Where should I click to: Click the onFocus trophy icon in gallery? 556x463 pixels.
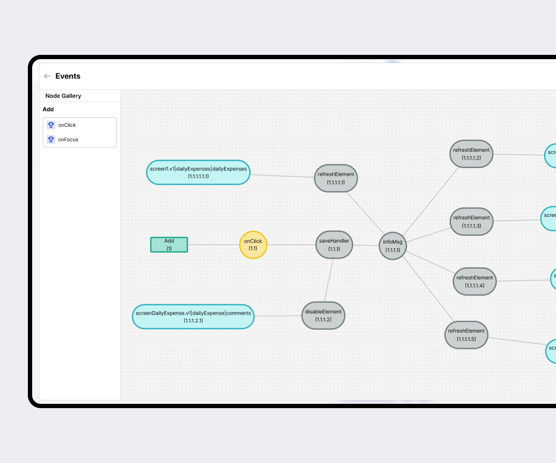(51, 139)
